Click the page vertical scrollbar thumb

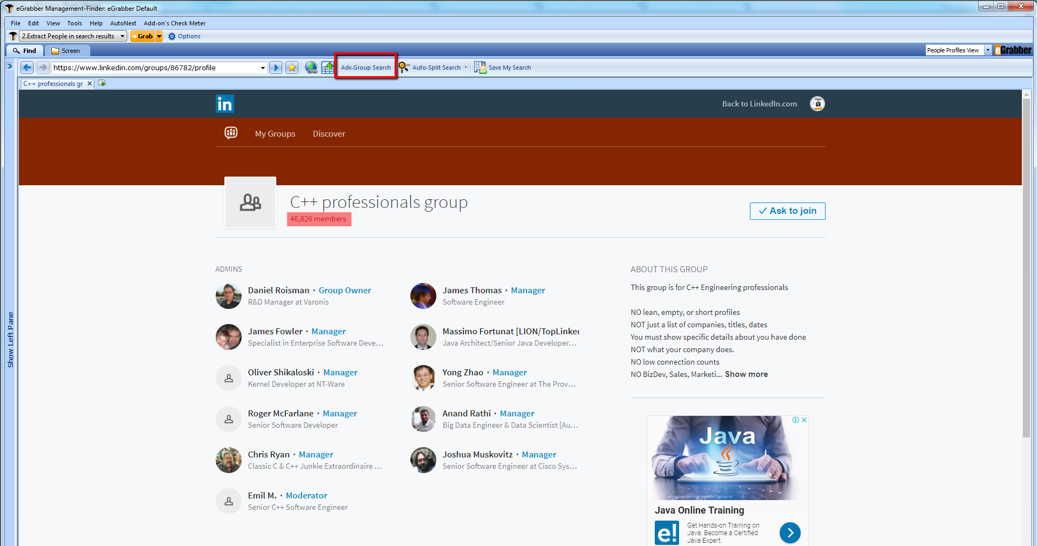[1026, 267]
